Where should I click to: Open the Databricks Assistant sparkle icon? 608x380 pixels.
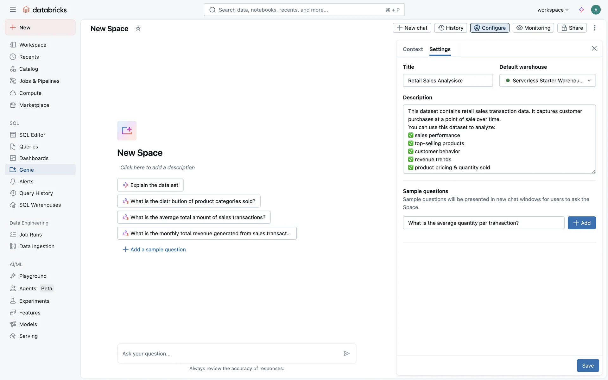[x=581, y=10]
